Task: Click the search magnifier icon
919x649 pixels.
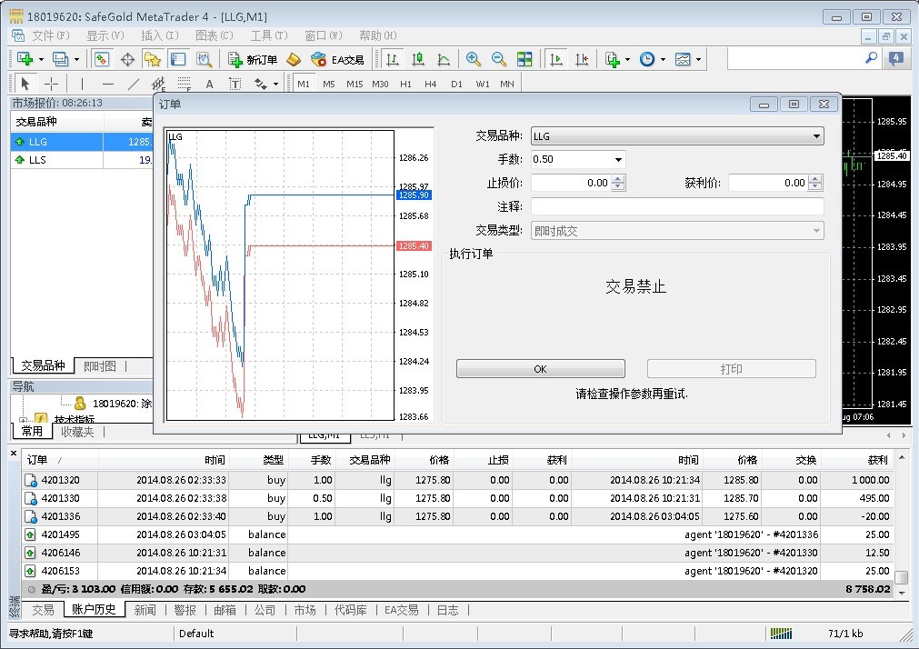Action: pyautogui.click(x=871, y=58)
